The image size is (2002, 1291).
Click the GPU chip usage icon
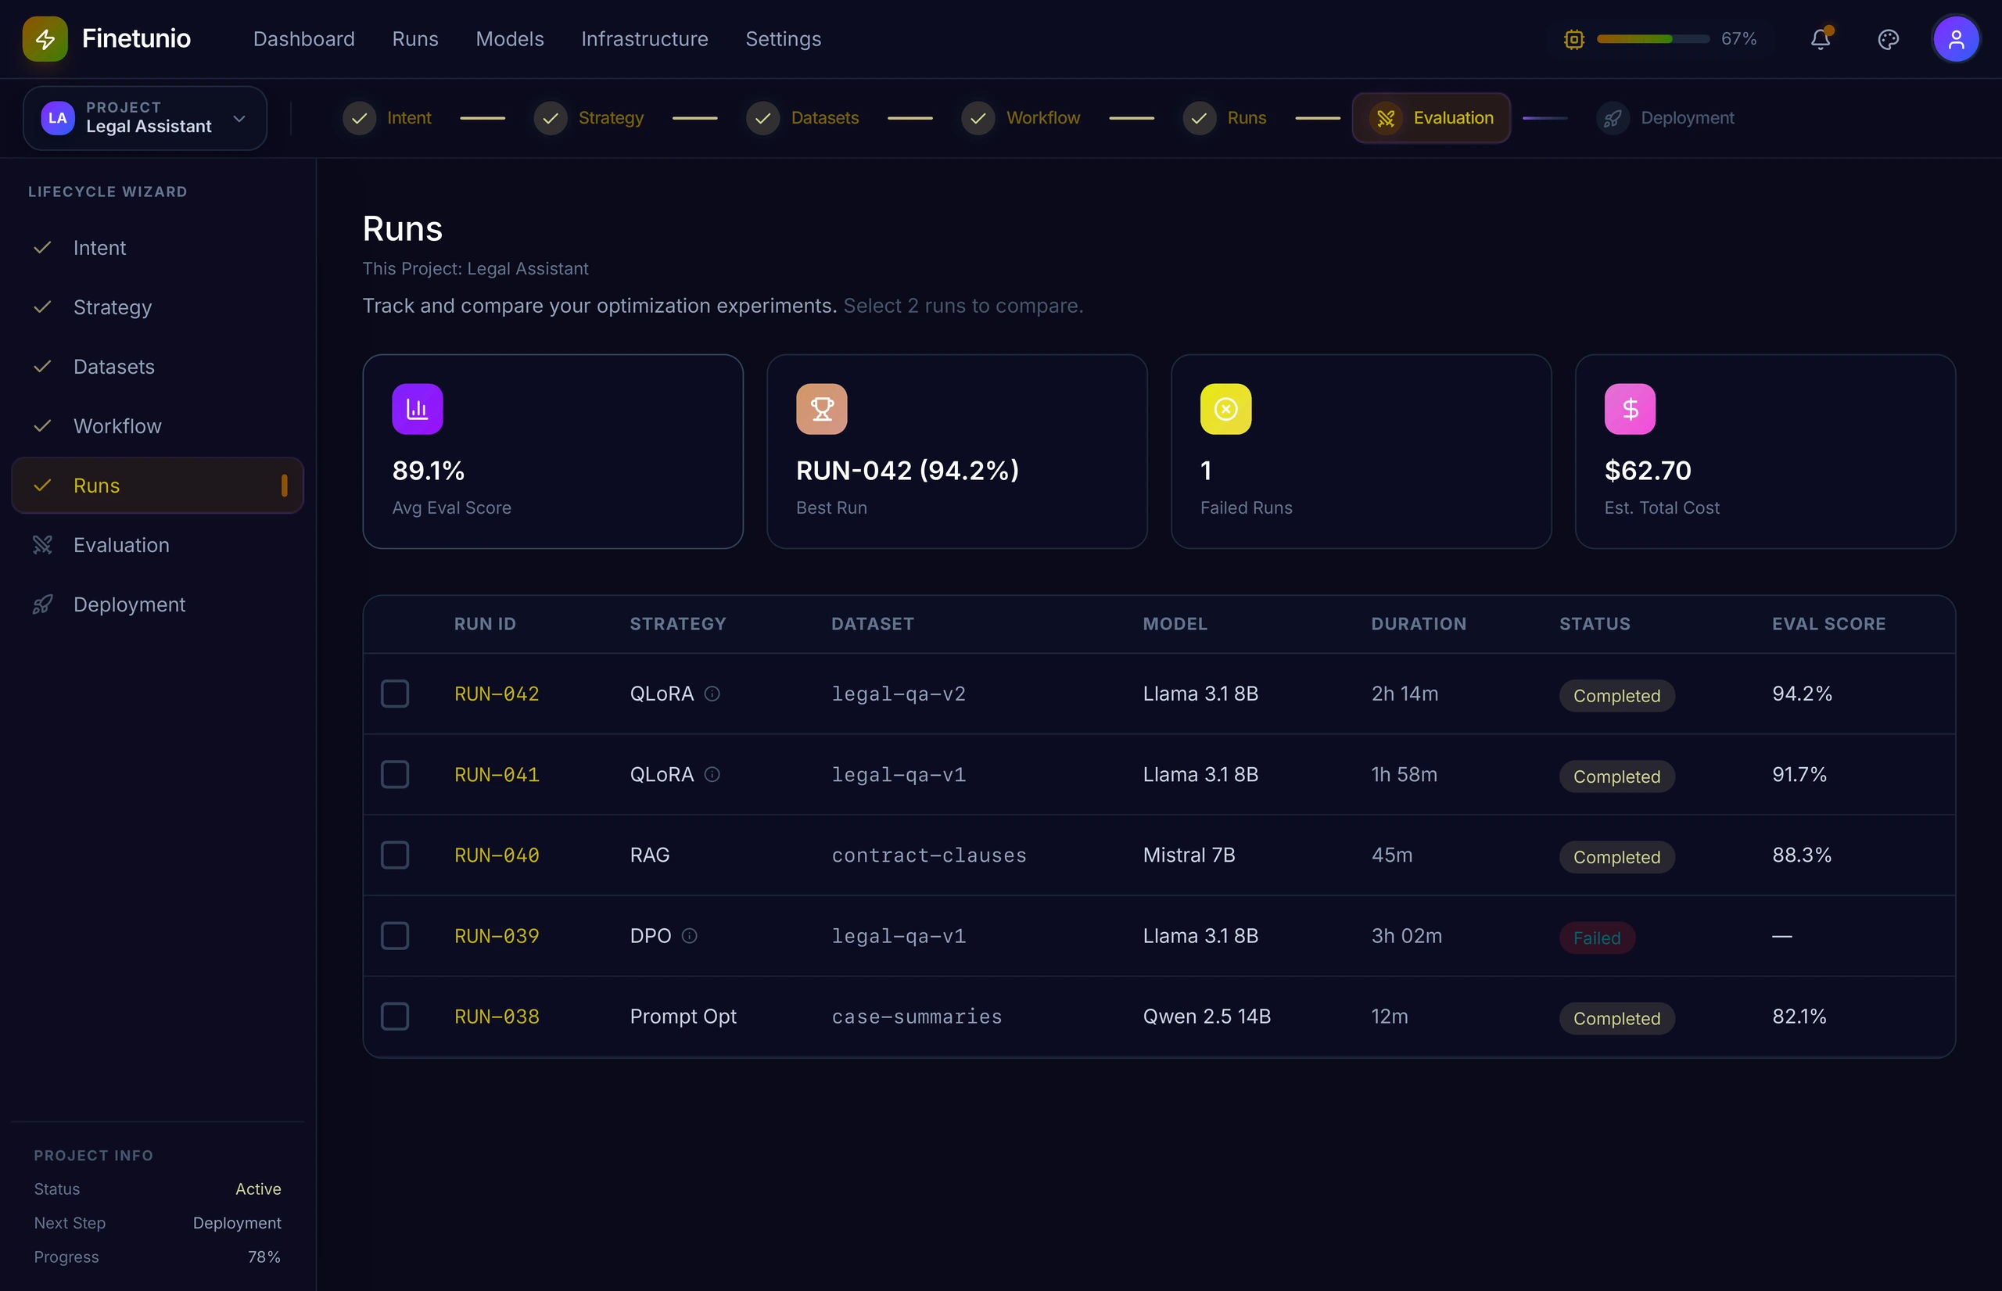coord(1573,39)
